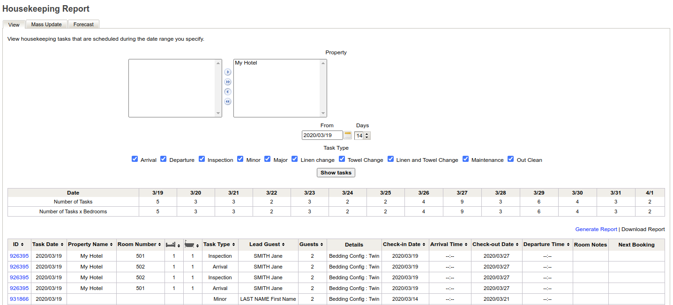Click the move all properties right icon

(228, 82)
